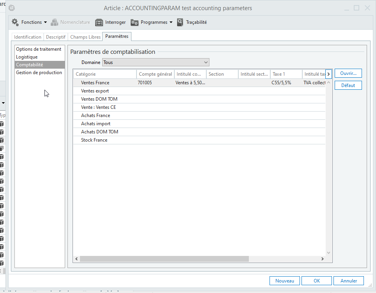376x293 pixels.
Task: Expand the Fonctions dropdown arrow
Action: [45, 22]
